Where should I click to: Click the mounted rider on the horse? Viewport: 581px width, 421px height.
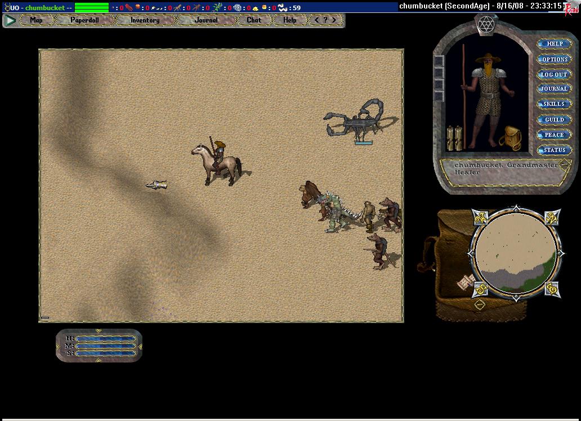click(x=217, y=162)
